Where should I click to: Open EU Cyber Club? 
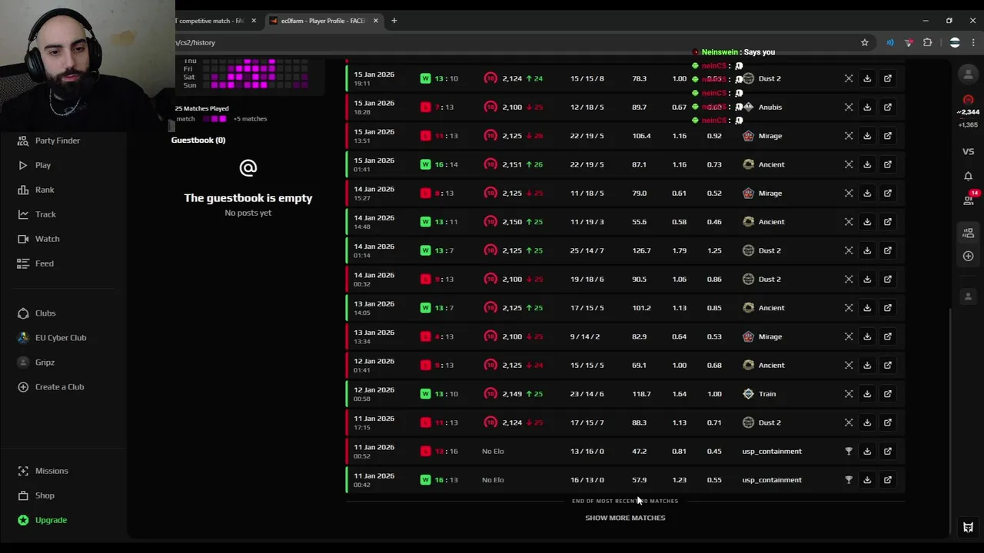61,338
